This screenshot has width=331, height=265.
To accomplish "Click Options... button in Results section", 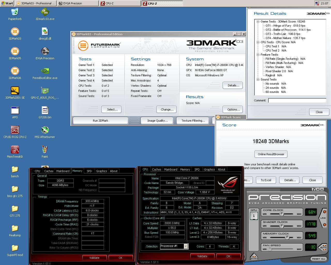I will 233,109.
